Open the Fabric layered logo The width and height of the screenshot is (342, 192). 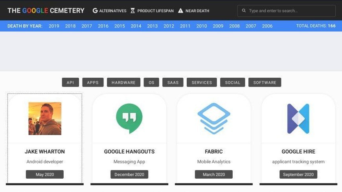[x=214, y=119]
